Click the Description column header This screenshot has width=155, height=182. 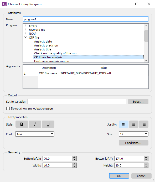(49, 68)
